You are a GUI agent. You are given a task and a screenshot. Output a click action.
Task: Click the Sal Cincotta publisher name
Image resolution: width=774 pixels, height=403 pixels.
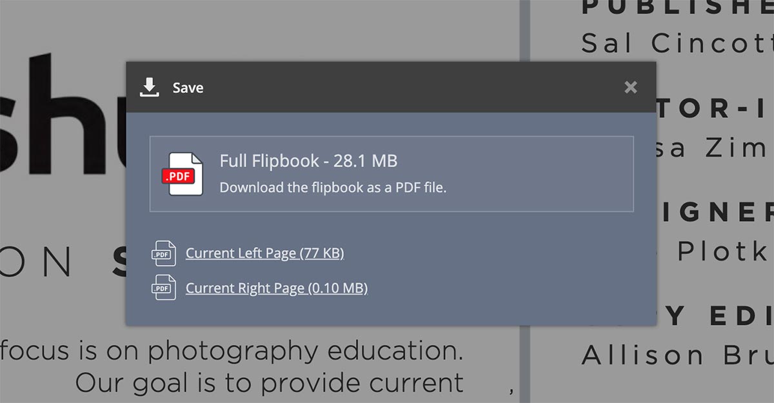[x=677, y=43]
